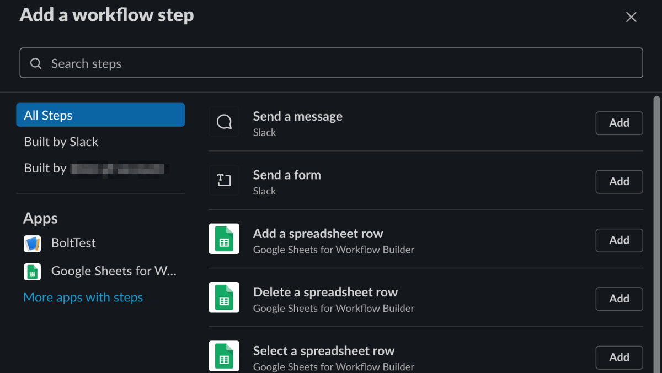This screenshot has width=662, height=373.
Task: Click the Delete a spreadsheet row Sheets icon
Action: [x=224, y=298]
